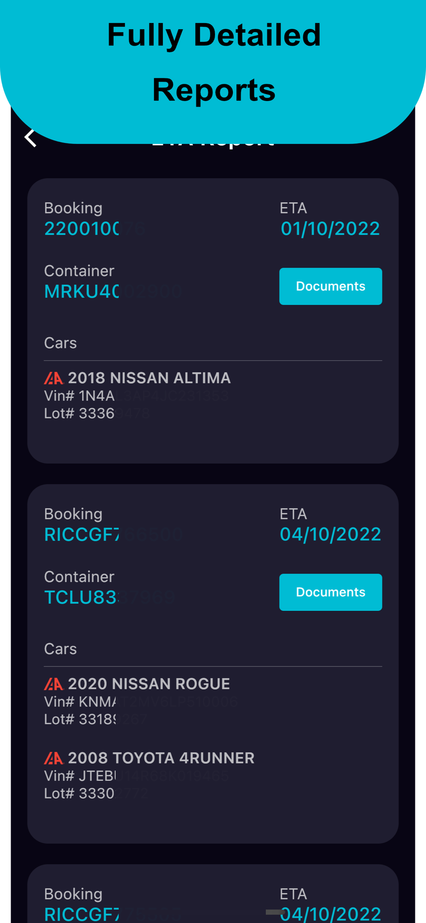
Task: Select the 2018 NISSAN ALTIMA entry
Action: (x=149, y=378)
